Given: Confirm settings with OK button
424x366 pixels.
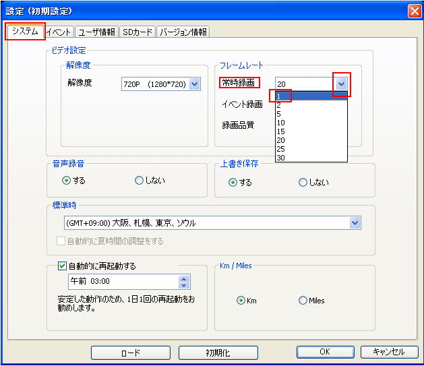Looking at the screenshot, I should tap(326, 352).
